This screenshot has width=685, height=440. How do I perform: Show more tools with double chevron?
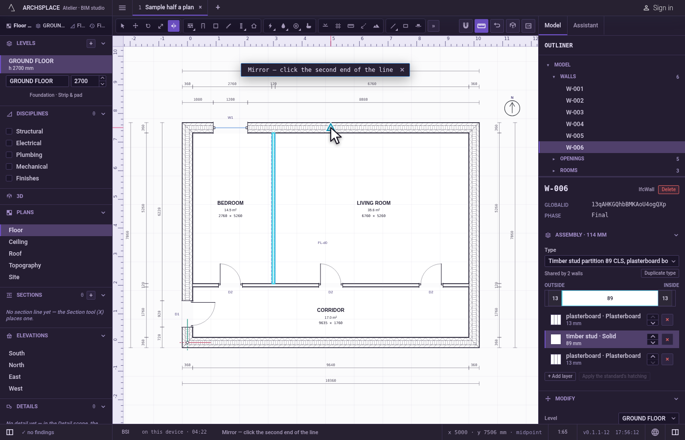pos(434,26)
